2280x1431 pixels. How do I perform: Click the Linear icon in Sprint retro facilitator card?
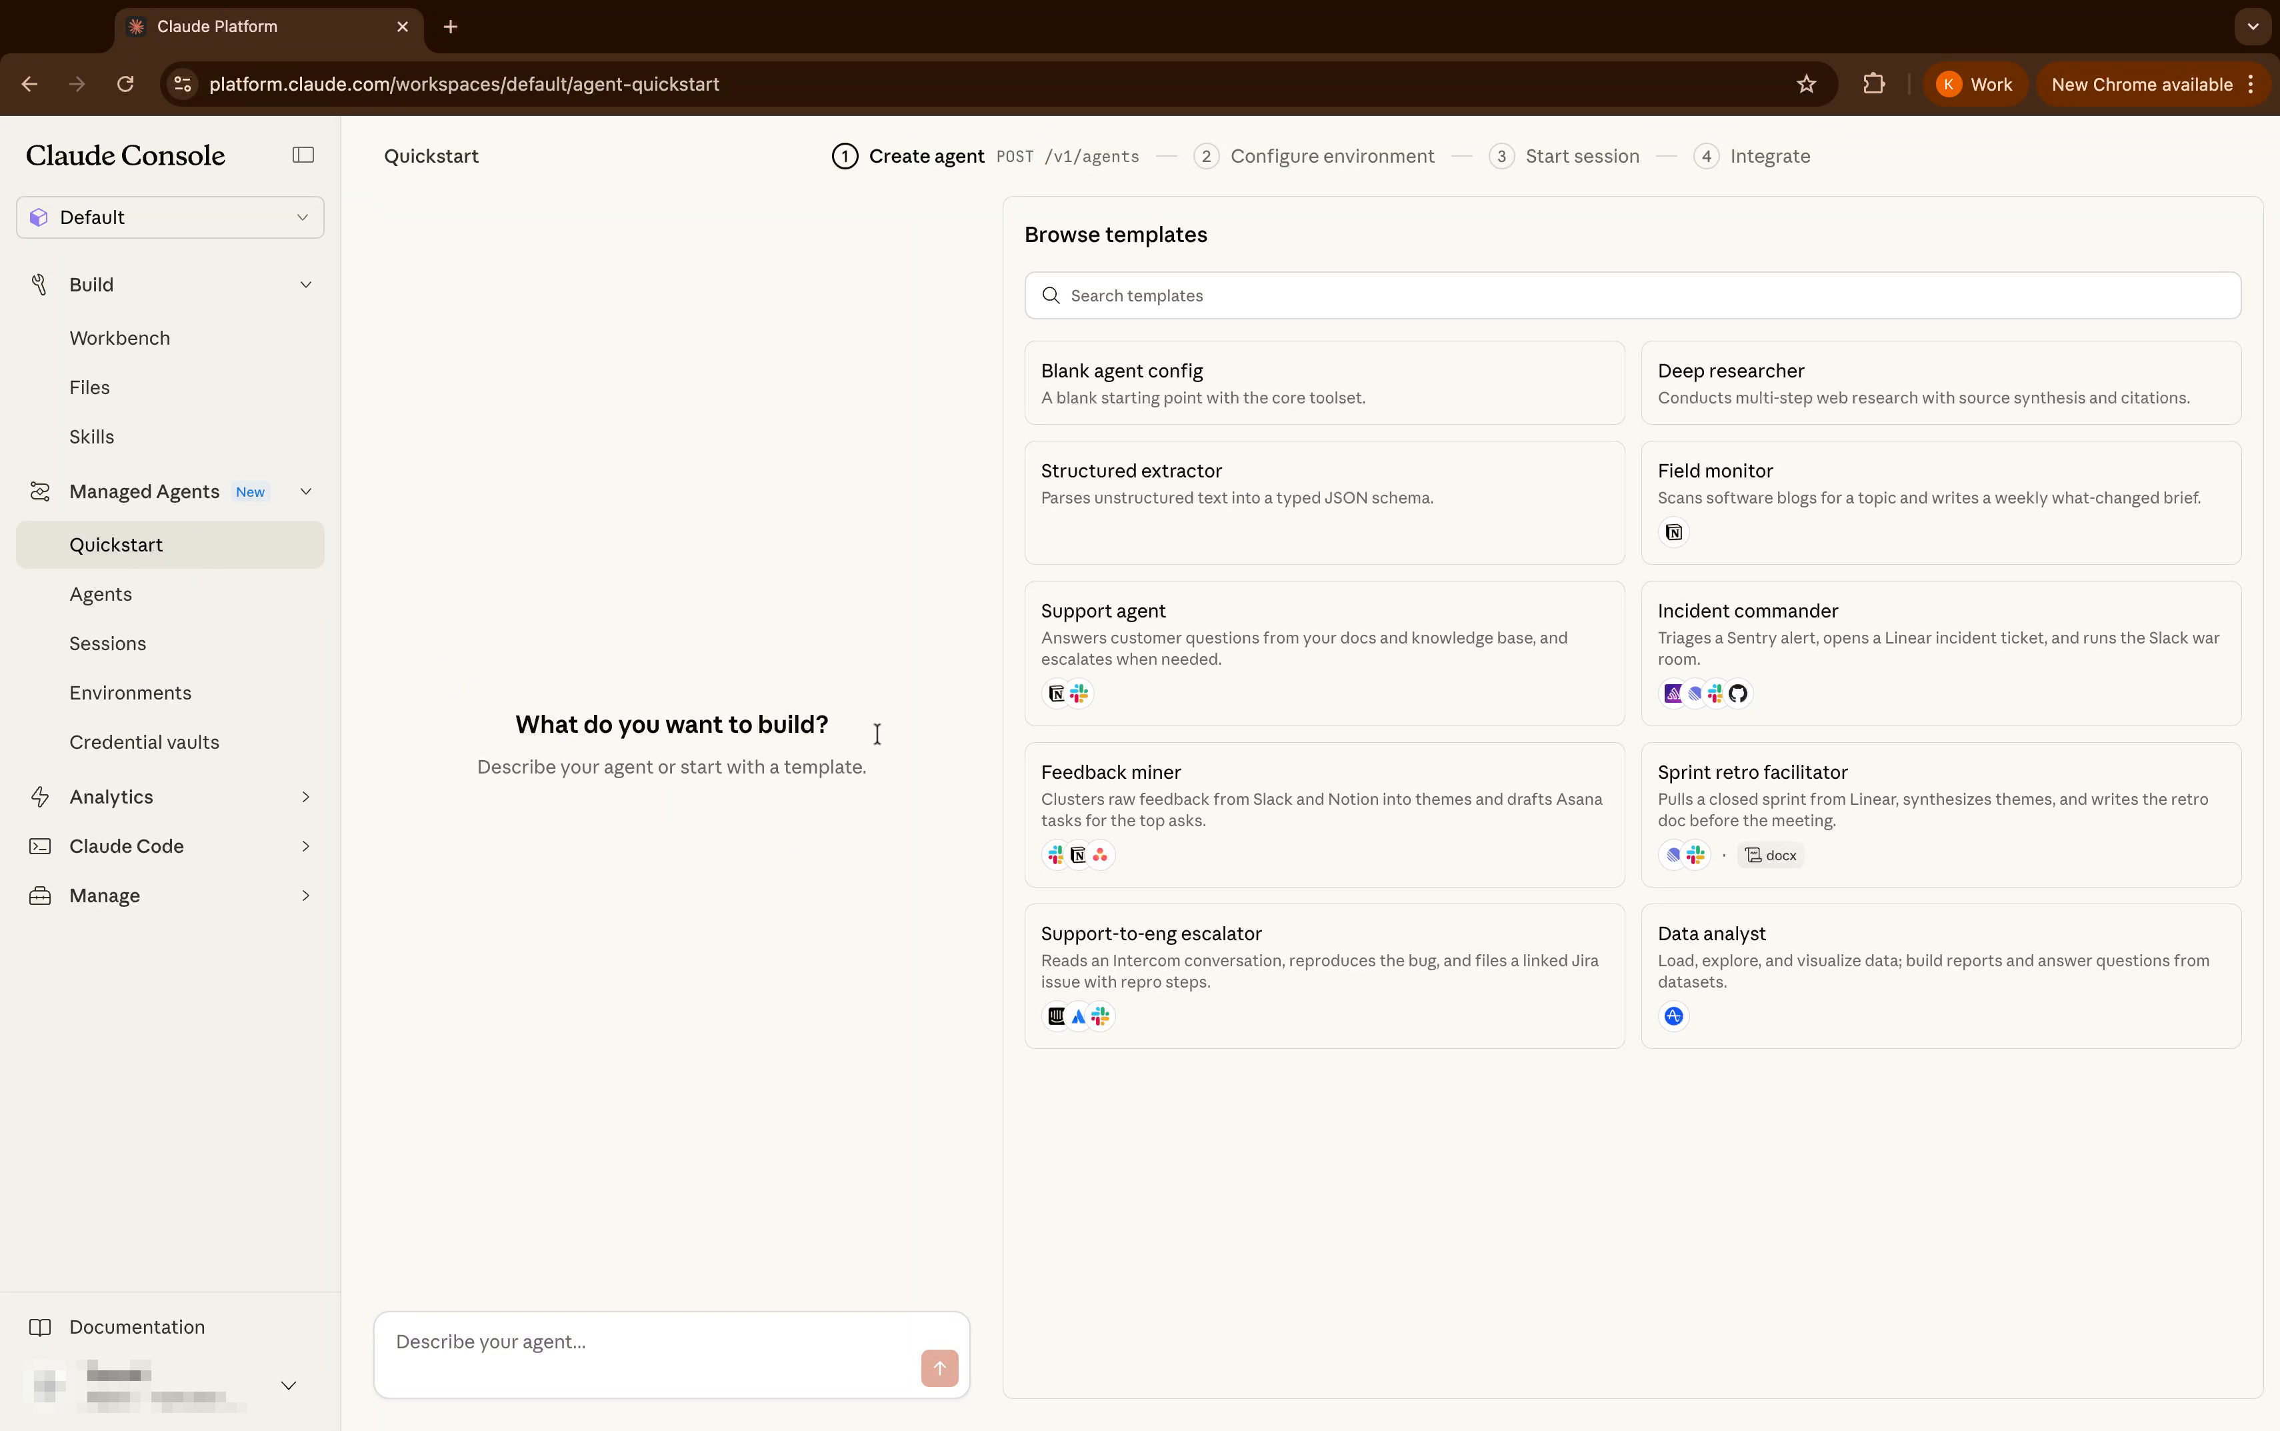[x=1673, y=855]
